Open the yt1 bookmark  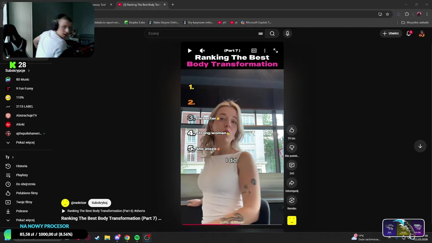click(222, 23)
